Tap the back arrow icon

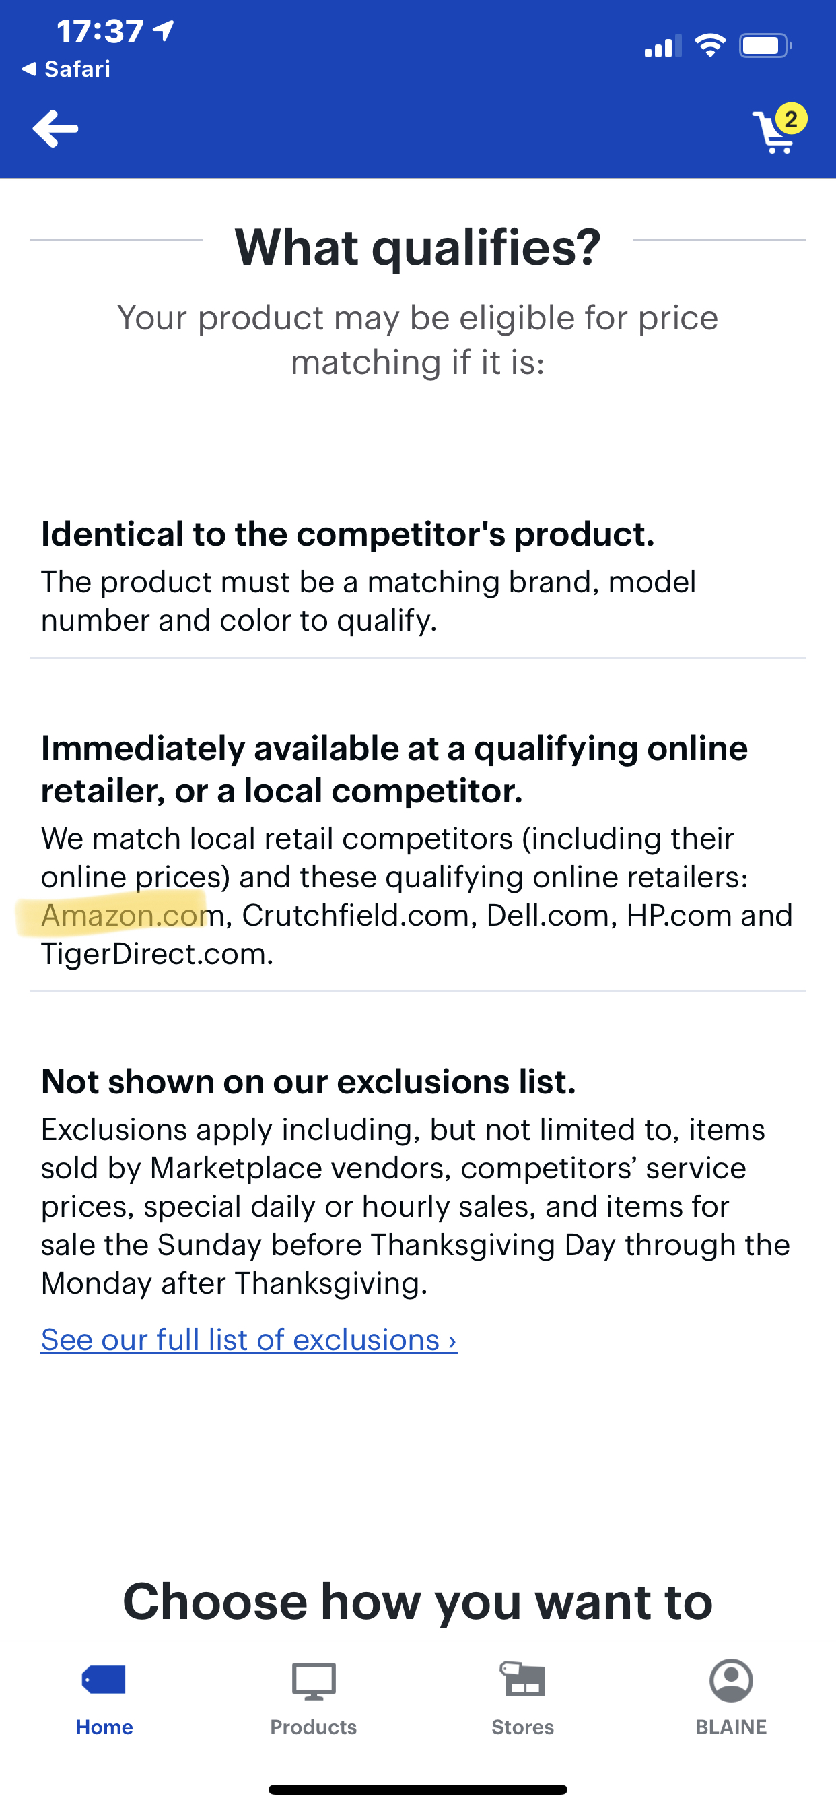click(55, 129)
